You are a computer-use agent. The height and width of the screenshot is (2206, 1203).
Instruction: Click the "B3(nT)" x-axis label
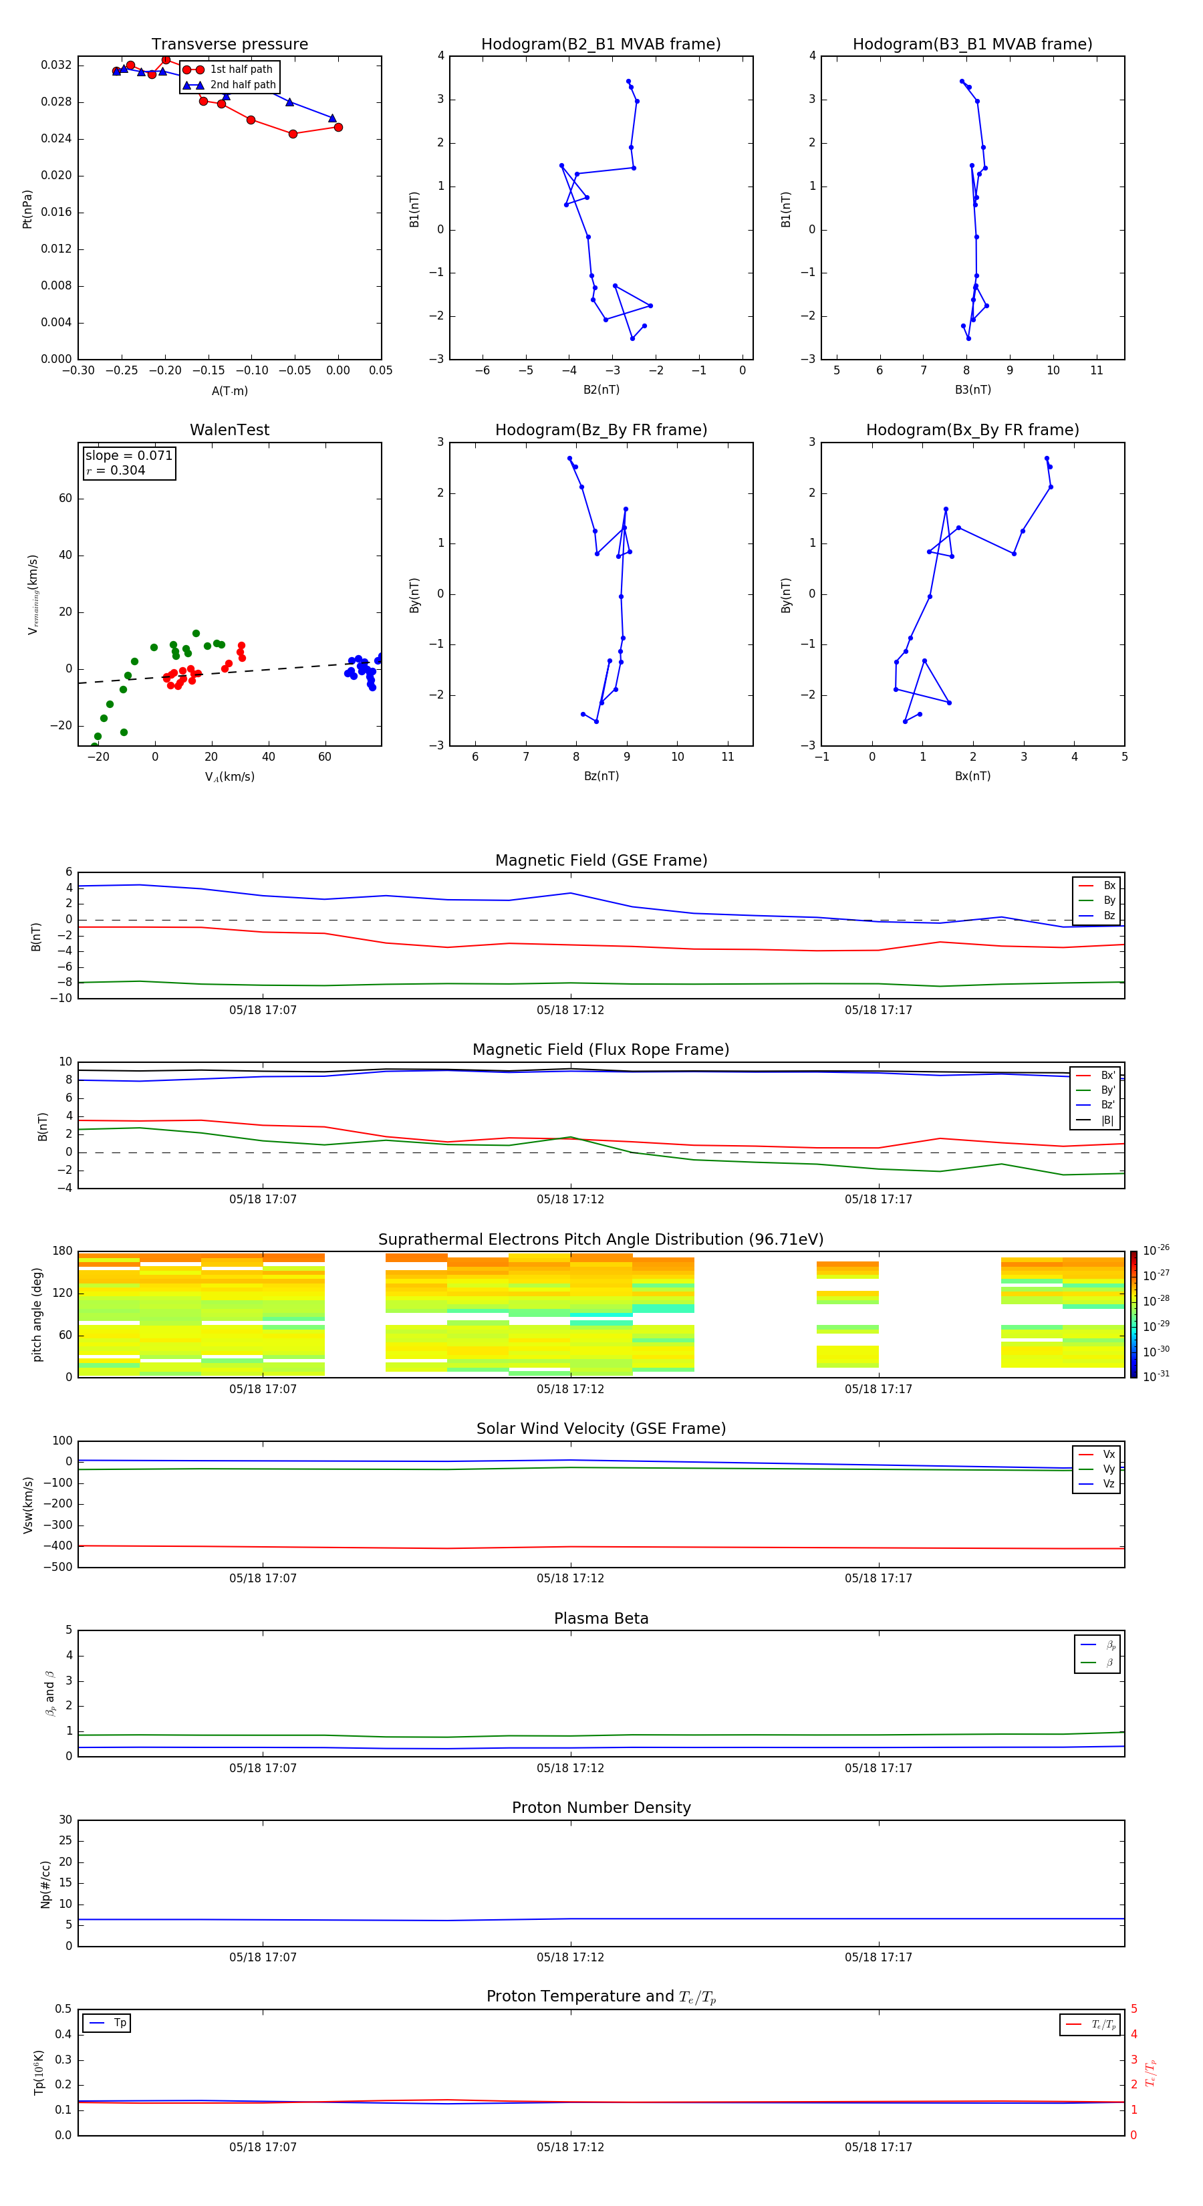pyautogui.click(x=972, y=390)
